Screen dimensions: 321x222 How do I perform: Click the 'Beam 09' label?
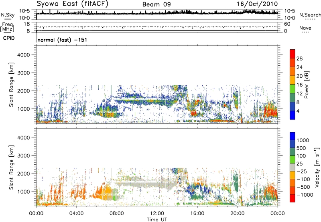[156, 4]
